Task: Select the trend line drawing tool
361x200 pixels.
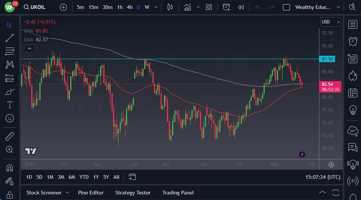Action: 10,38
